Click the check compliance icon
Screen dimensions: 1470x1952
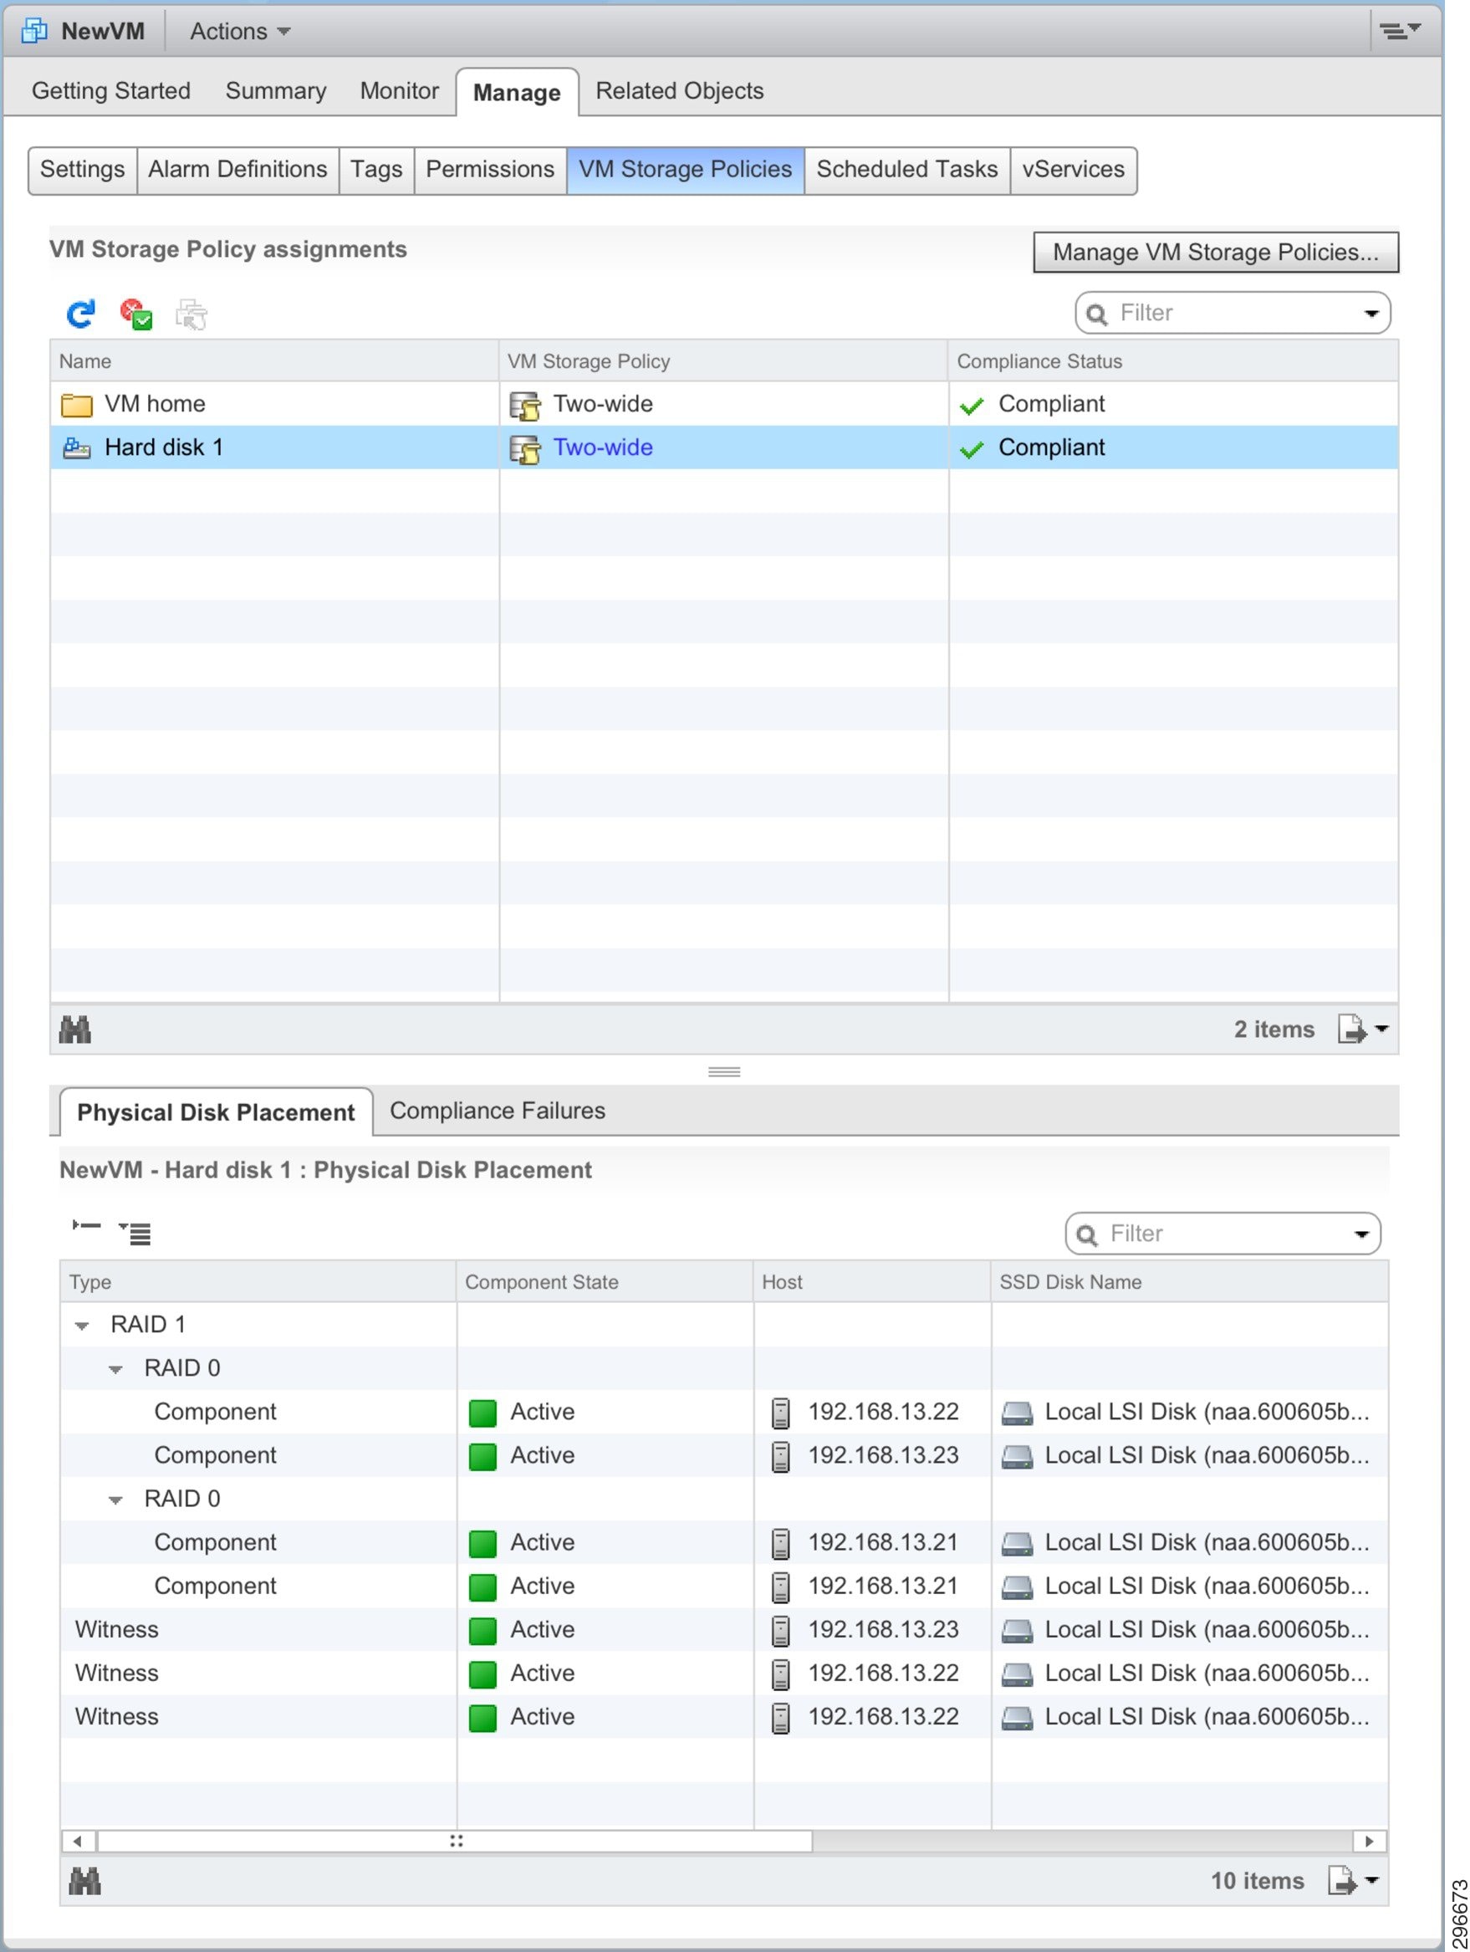[x=137, y=314]
